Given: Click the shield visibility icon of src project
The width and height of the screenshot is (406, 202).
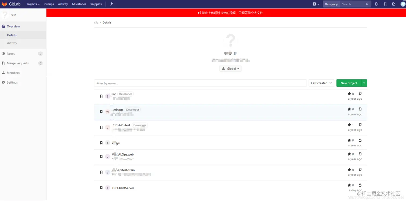Looking at the screenshot, I should tap(360, 94).
